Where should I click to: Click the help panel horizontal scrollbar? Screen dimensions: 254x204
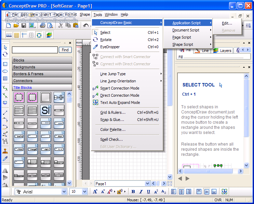pos(208,171)
